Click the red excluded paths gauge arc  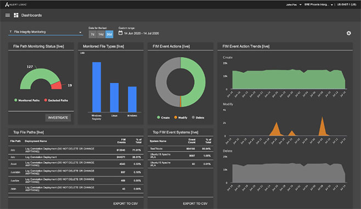point(57,86)
